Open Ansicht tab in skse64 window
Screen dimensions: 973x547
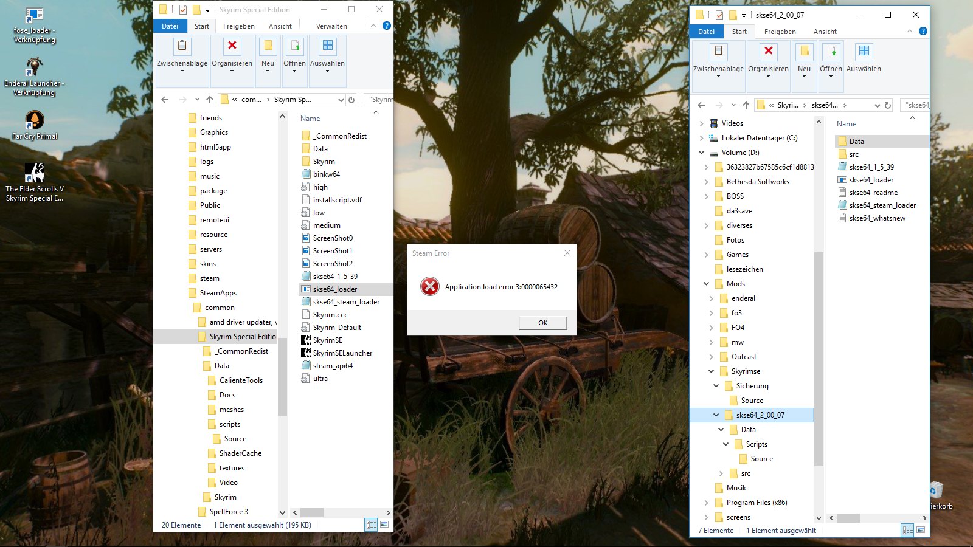coord(825,32)
